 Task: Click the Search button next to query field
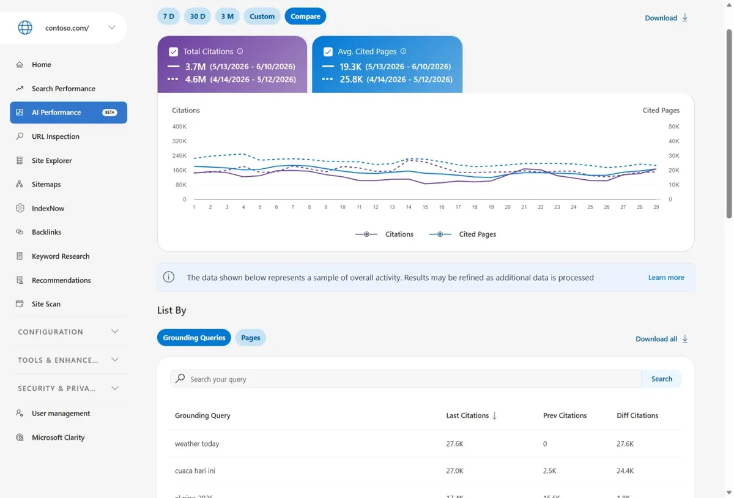(661, 379)
